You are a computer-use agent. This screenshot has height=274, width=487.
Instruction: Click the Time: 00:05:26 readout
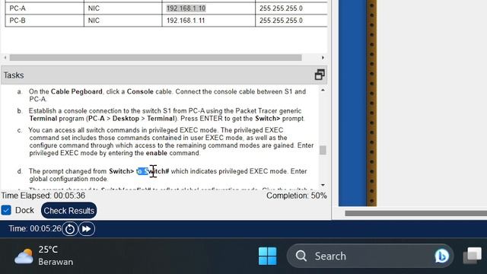pos(35,229)
